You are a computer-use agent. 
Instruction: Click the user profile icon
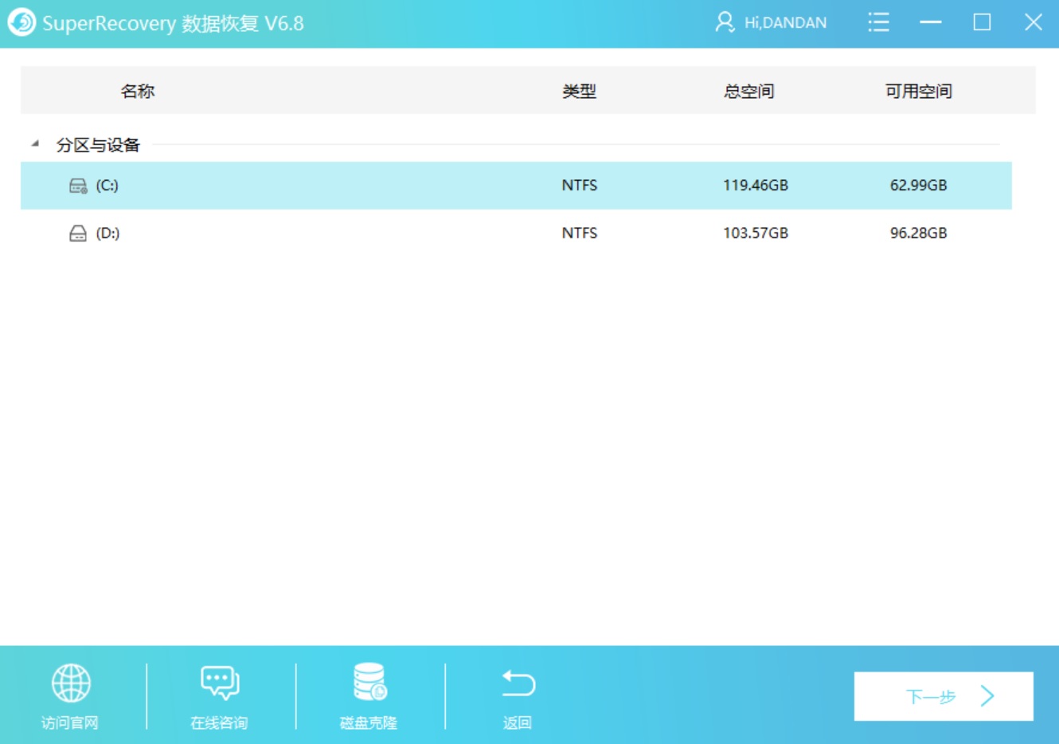[x=725, y=22]
